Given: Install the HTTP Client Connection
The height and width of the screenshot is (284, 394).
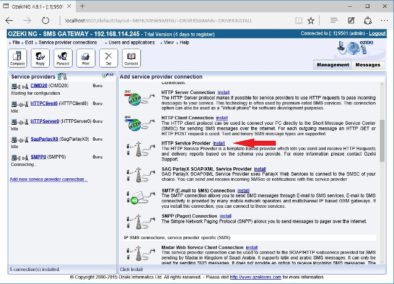Looking at the screenshot, I should pos(222,118).
